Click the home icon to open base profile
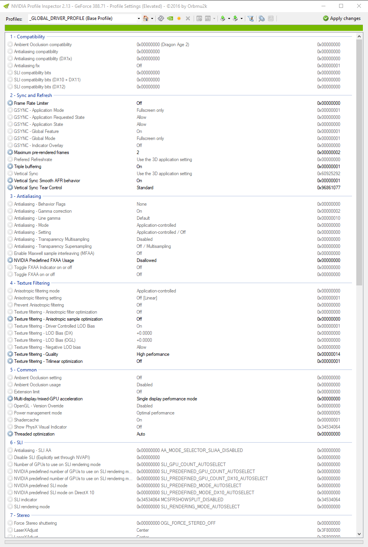The width and height of the screenshot is (368, 547). [x=146, y=18]
